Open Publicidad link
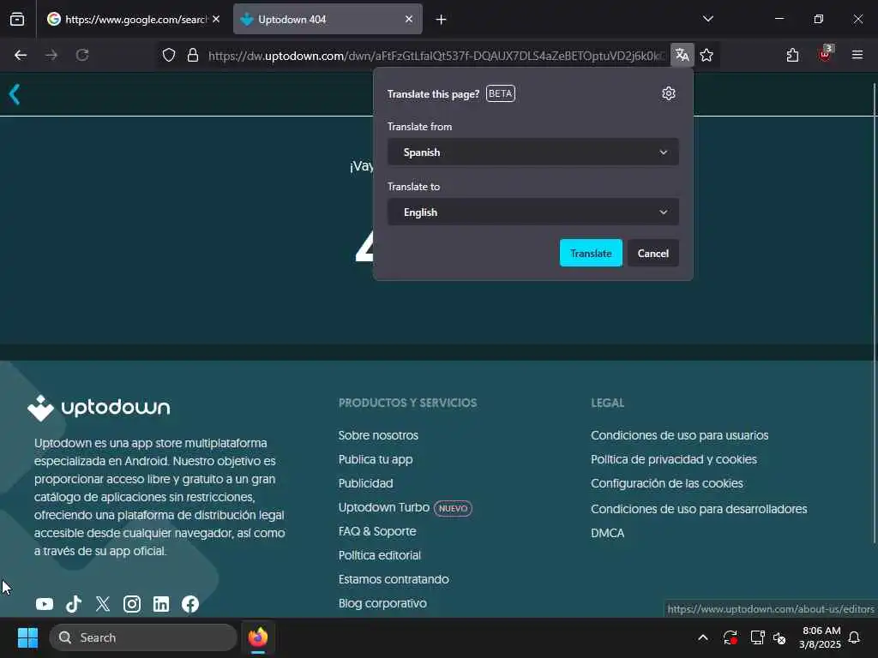This screenshot has height=658, width=878. point(365,483)
